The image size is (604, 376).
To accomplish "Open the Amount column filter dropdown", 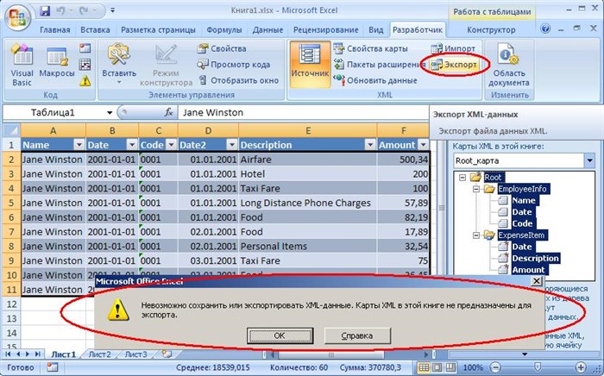I will tap(424, 145).
